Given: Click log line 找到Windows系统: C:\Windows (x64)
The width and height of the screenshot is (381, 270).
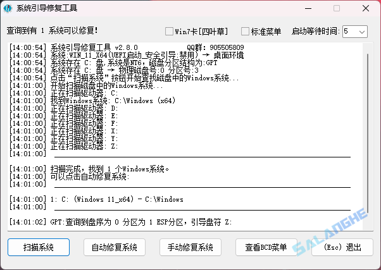Looking at the screenshot, I should 92,101.
